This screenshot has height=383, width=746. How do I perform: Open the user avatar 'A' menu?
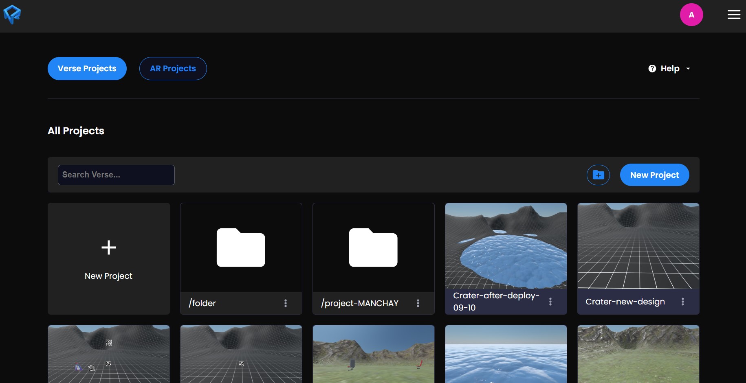(x=691, y=15)
